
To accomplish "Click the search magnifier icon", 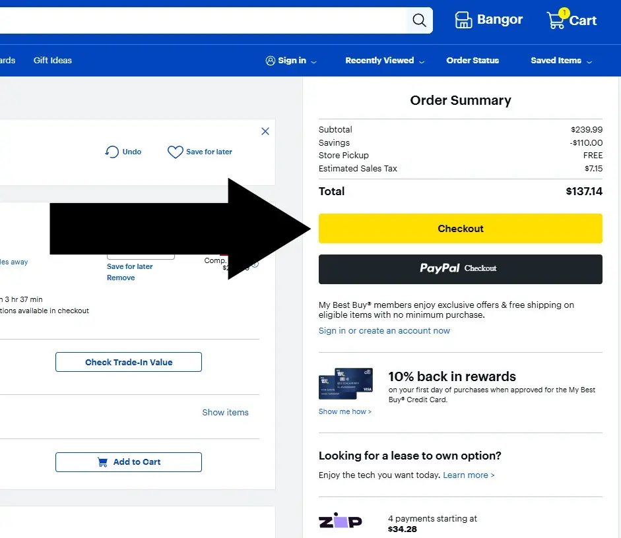I will pyautogui.click(x=420, y=20).
